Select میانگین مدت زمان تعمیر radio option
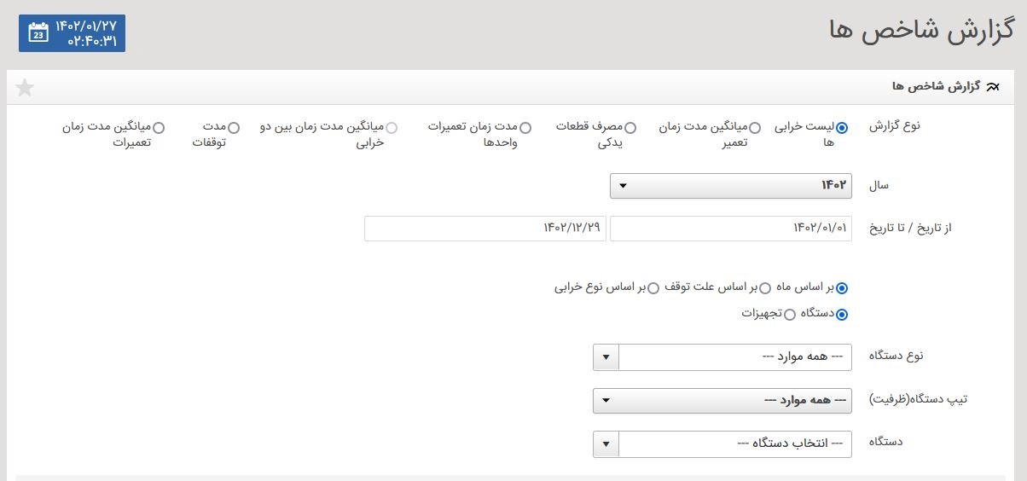Image resolution: width=1027 pixels, height=481 pixels. click(x=754, y=128)
